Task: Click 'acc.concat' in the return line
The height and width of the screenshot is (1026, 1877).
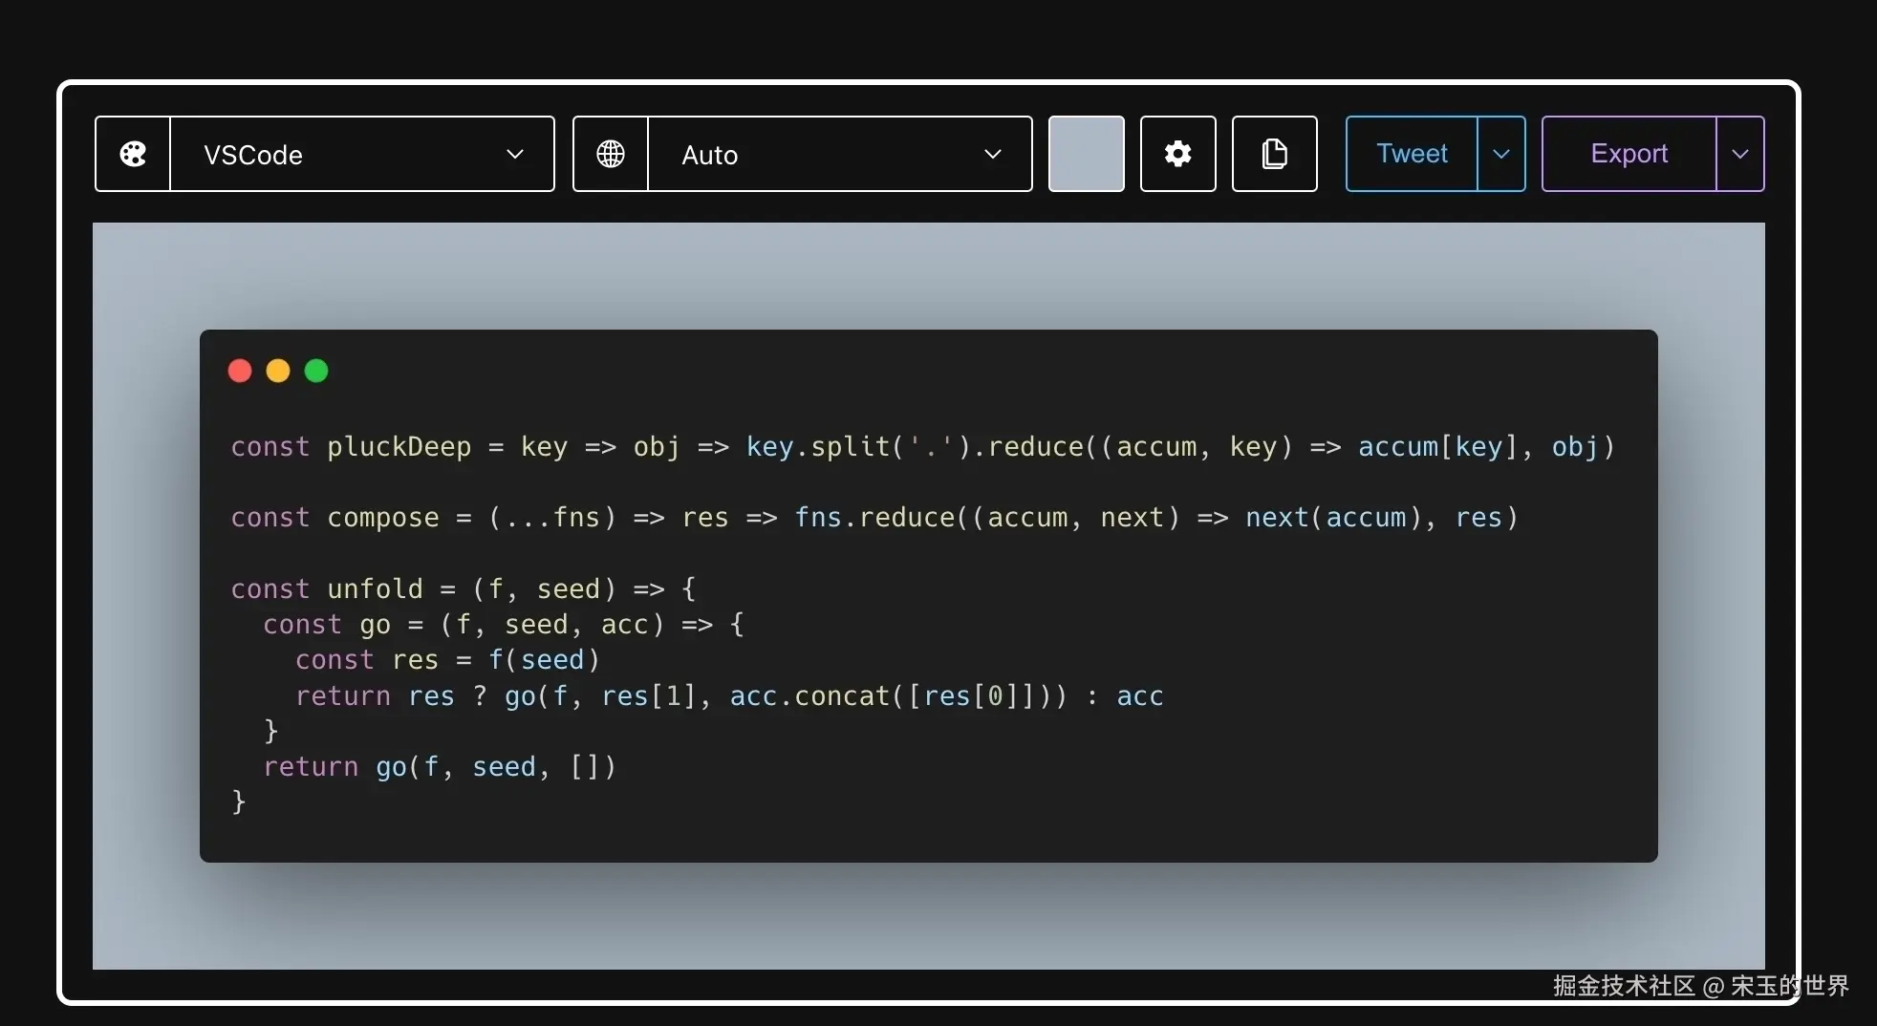Action: point(809,695)
